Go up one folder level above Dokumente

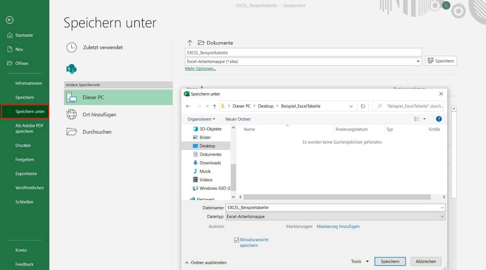point(190,43)
